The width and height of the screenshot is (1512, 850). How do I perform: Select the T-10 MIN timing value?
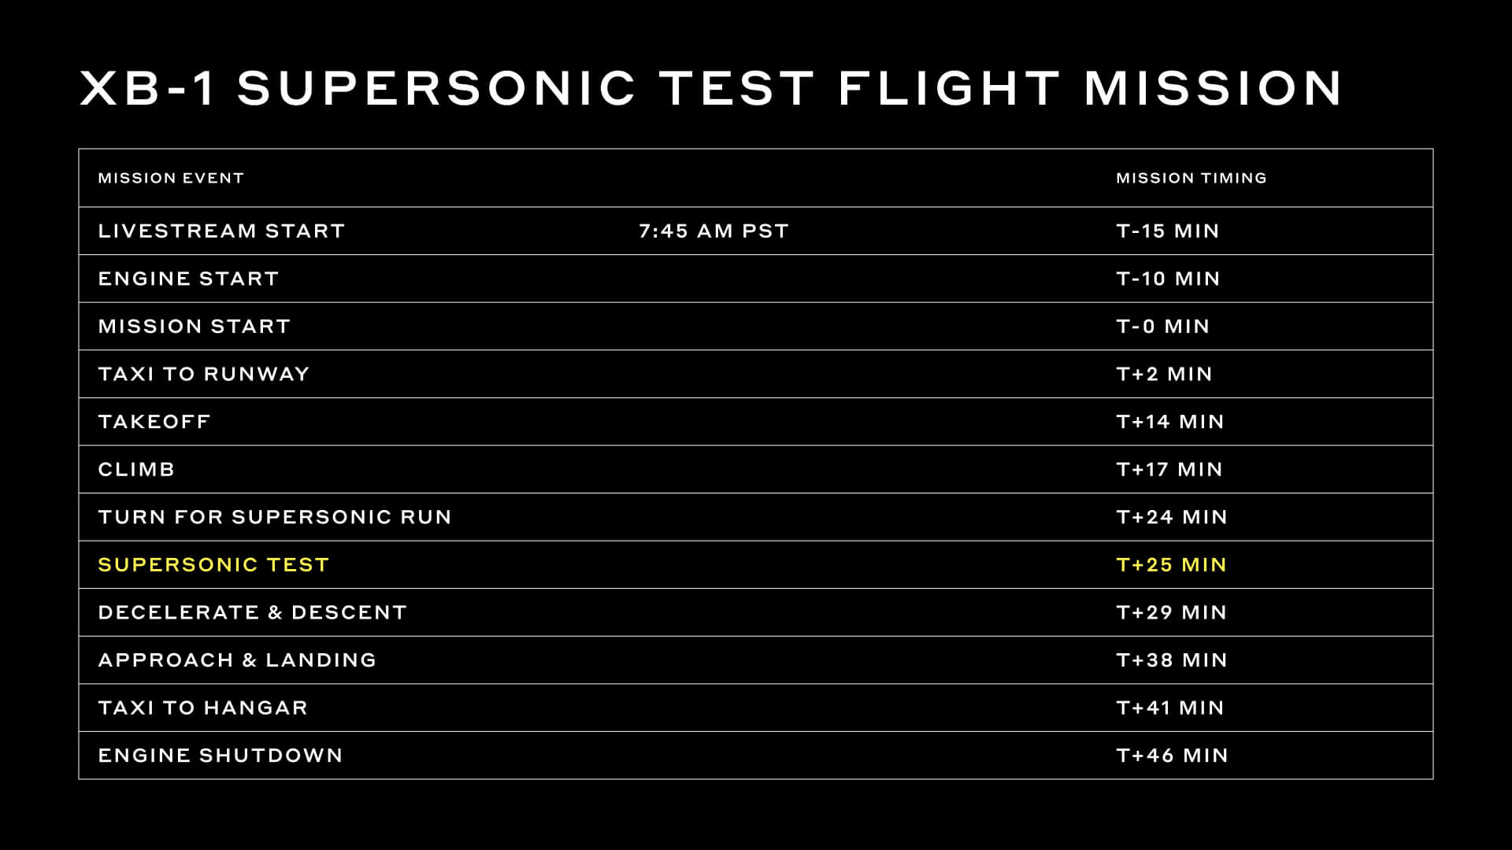coord(1168,279)
